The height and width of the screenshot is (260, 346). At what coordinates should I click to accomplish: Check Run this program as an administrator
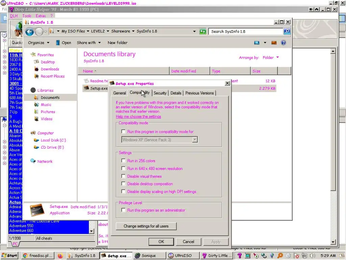click(123, 210)
